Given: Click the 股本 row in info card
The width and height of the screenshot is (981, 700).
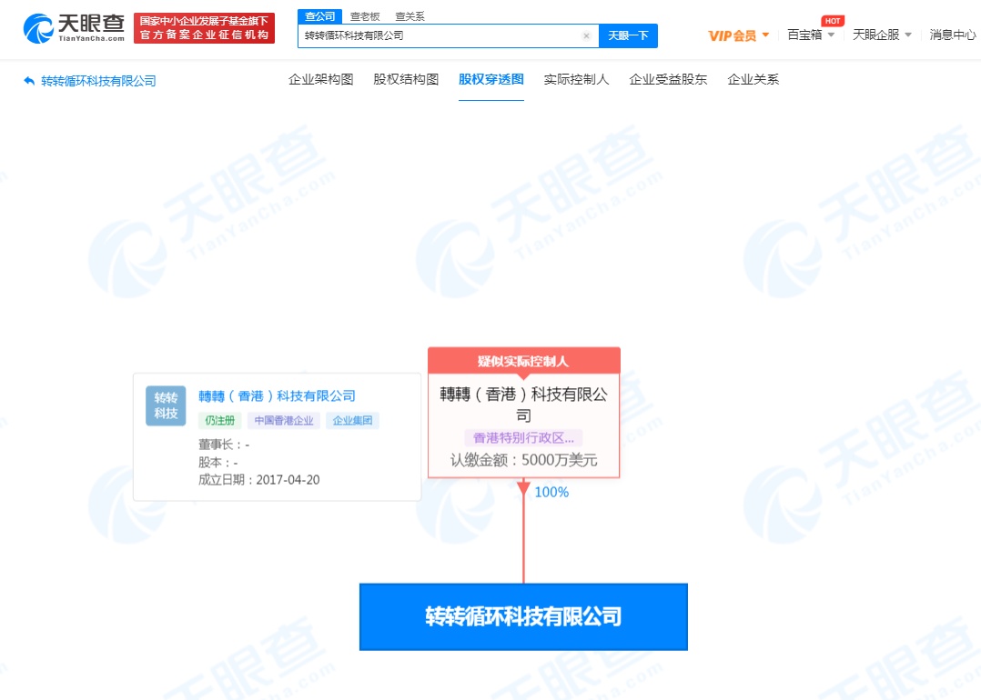Looking at the screenshot, I should [x=217, y=462].
